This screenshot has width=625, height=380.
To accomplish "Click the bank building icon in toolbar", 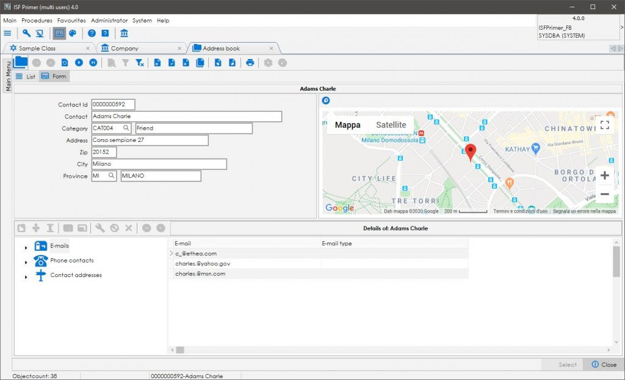I will [x=125, y=33].
